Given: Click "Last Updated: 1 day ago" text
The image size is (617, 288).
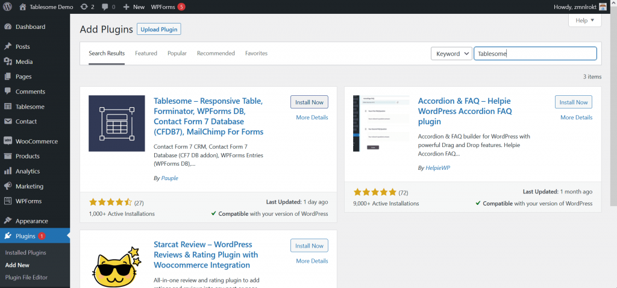Looking at the screenshot, I should [x=297, y=202].
